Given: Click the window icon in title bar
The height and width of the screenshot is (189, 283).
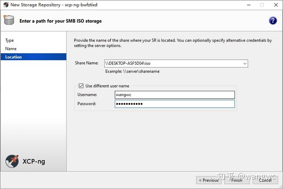Looking at the screenshot, I should pyautogui.click(x=5, y=4).
